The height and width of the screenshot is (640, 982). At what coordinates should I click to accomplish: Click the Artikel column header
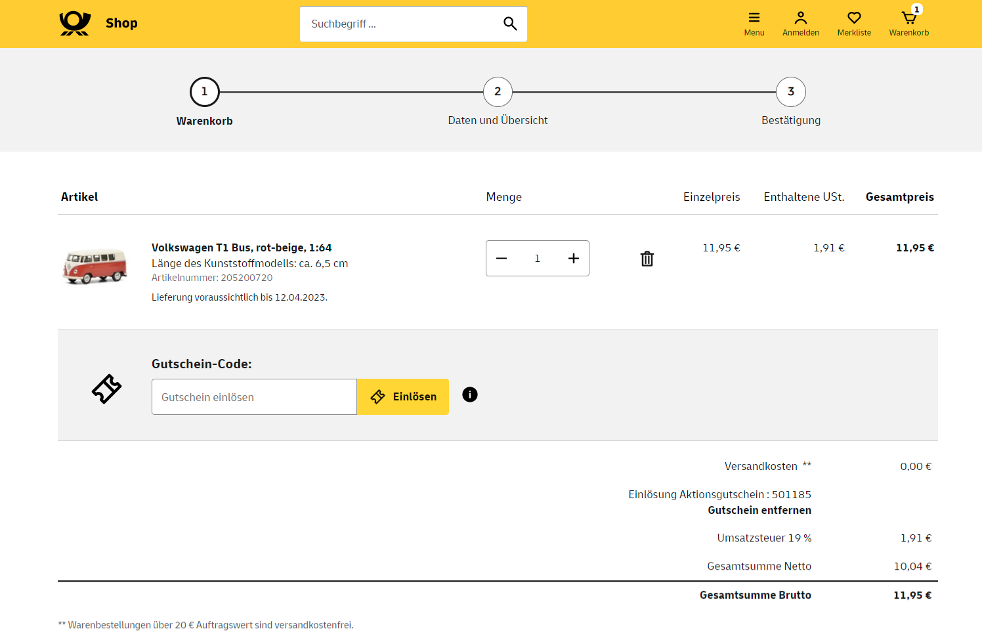(79, 197)
